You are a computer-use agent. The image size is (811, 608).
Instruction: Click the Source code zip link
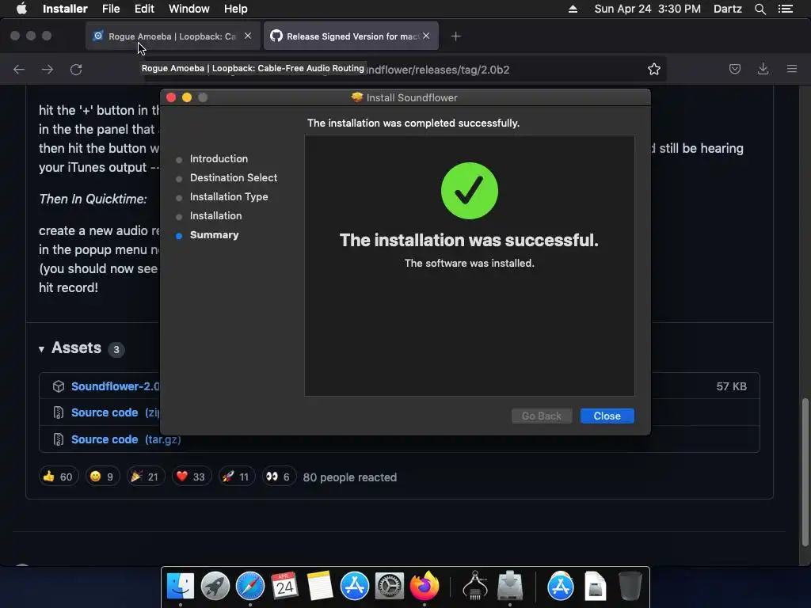(116, 412)
